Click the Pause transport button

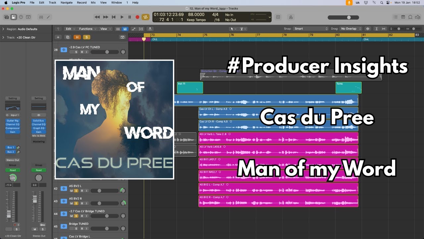130,17
